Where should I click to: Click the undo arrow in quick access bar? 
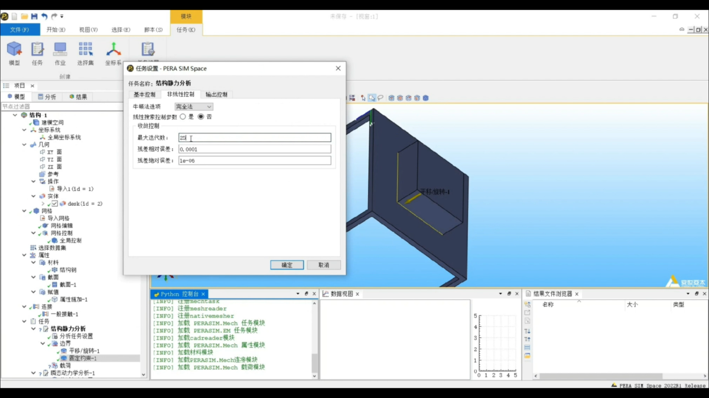(x=44, y=17)
